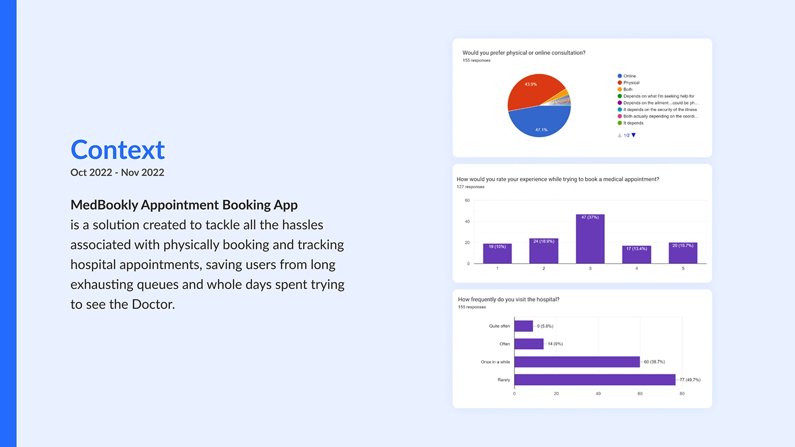Click the teal 'It depends on the security' dot

[x=620, y=109]
